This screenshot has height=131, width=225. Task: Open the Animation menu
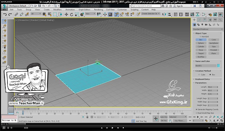tap(70, 10)
